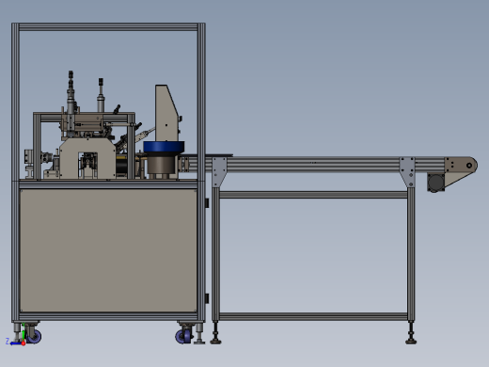Viewport: 489px width, 367px height.
Task: Select the large beige cabinet door panel
Action: [x=108, y=250]
